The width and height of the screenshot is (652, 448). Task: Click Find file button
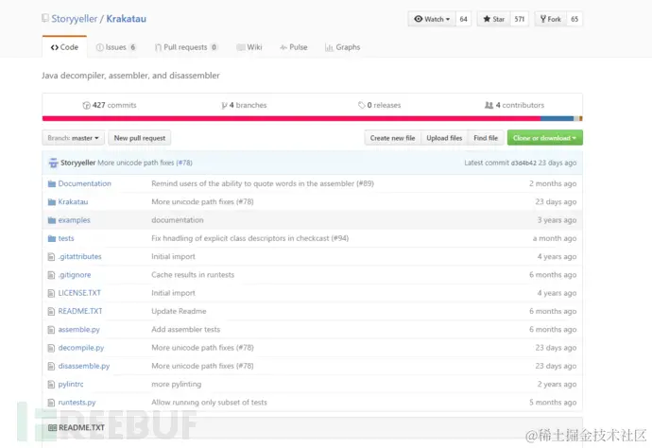click(486, 138)
